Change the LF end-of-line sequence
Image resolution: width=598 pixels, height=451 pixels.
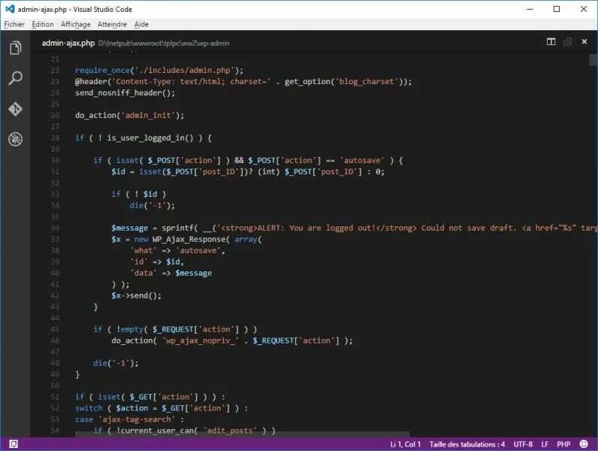(545, 444)
